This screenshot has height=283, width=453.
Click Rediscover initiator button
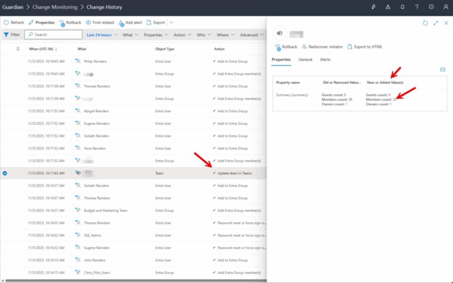click(322, 47)
